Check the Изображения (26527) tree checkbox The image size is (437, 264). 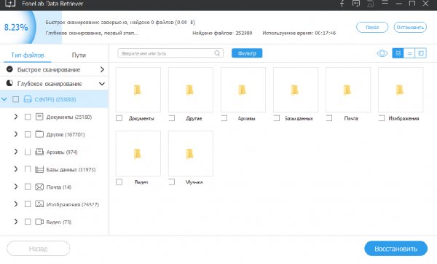pos(28,204)
